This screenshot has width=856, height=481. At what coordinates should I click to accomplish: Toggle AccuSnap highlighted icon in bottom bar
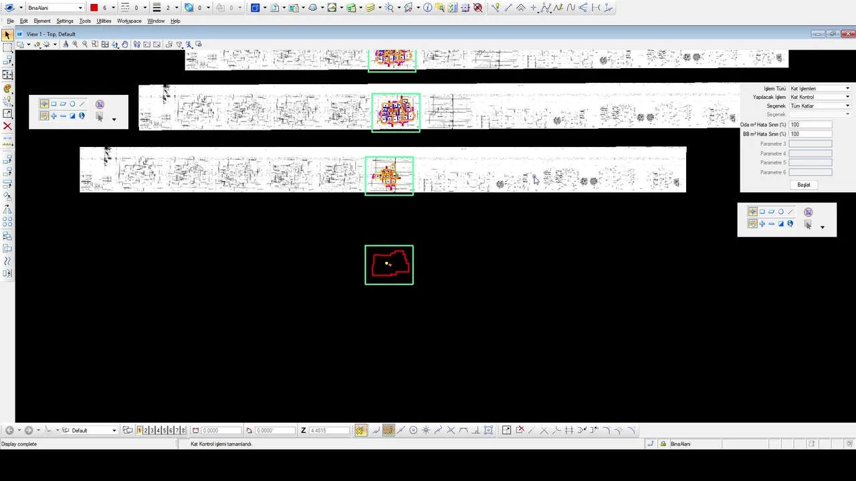360,430
